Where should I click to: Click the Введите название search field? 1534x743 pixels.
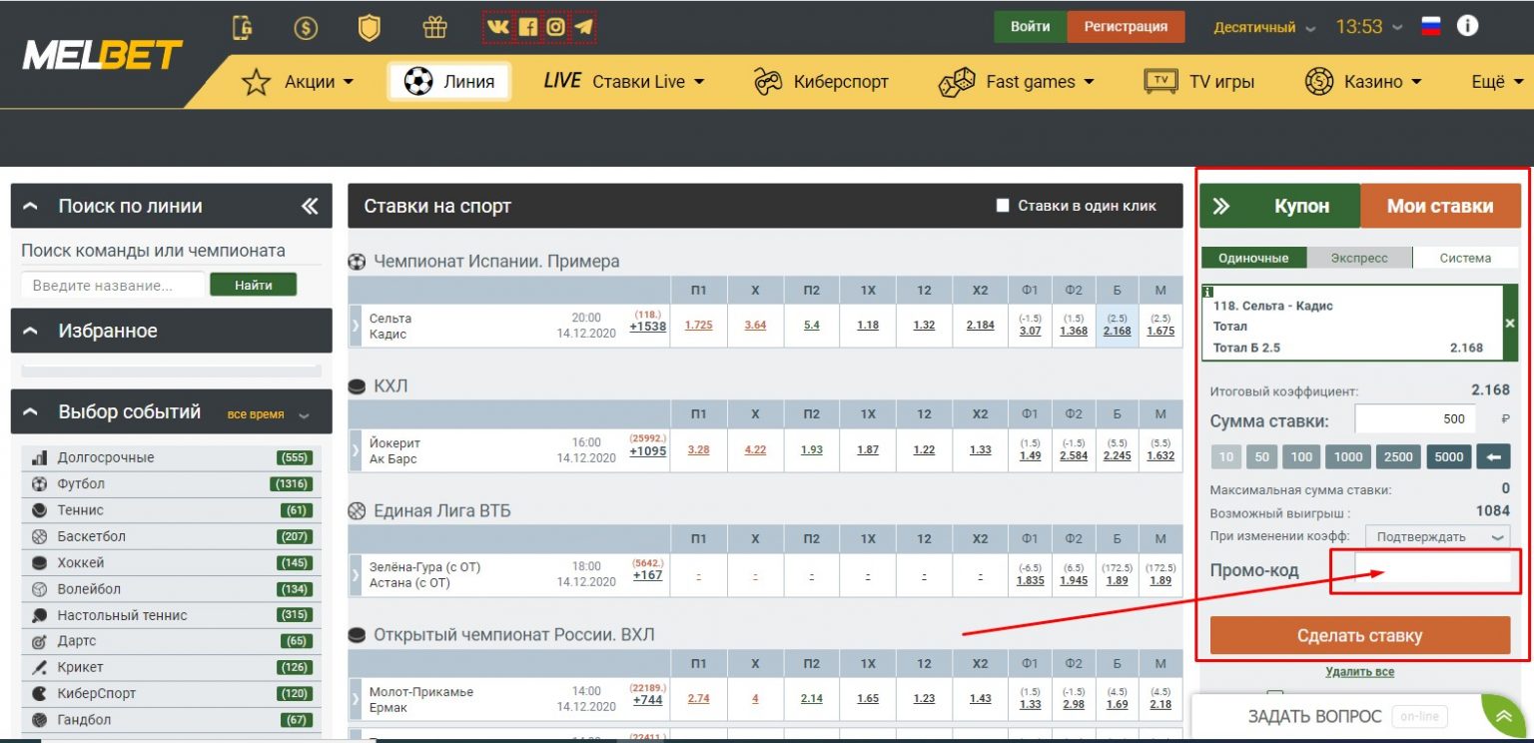click(x=113, y=286)
